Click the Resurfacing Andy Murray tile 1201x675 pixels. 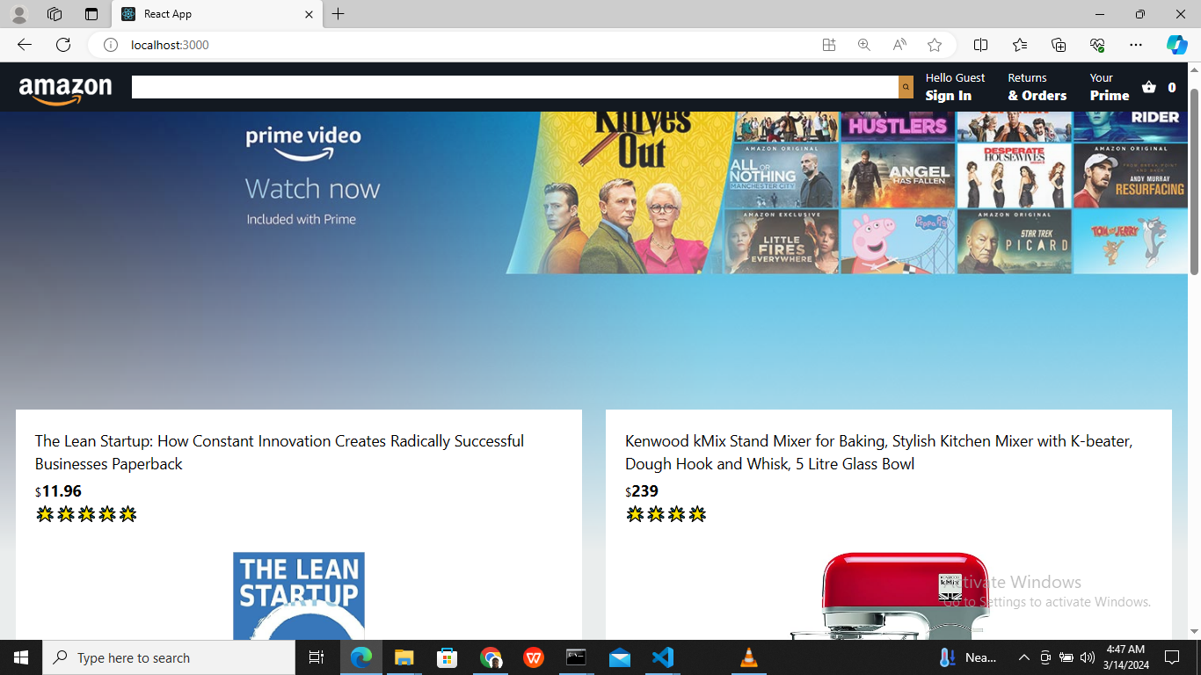[x=1130, y=176]
